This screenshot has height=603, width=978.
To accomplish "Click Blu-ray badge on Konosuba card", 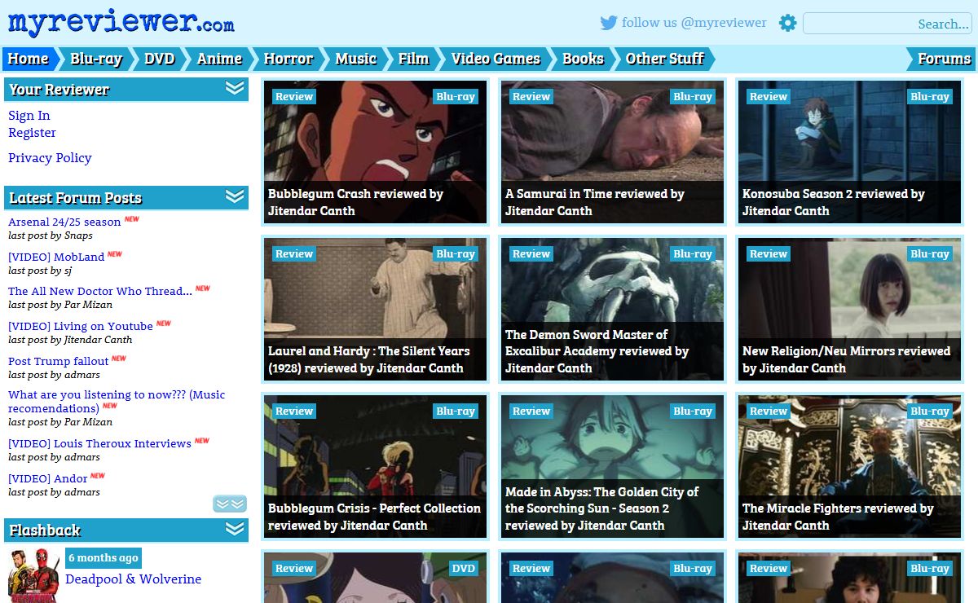I will (930, 96).
